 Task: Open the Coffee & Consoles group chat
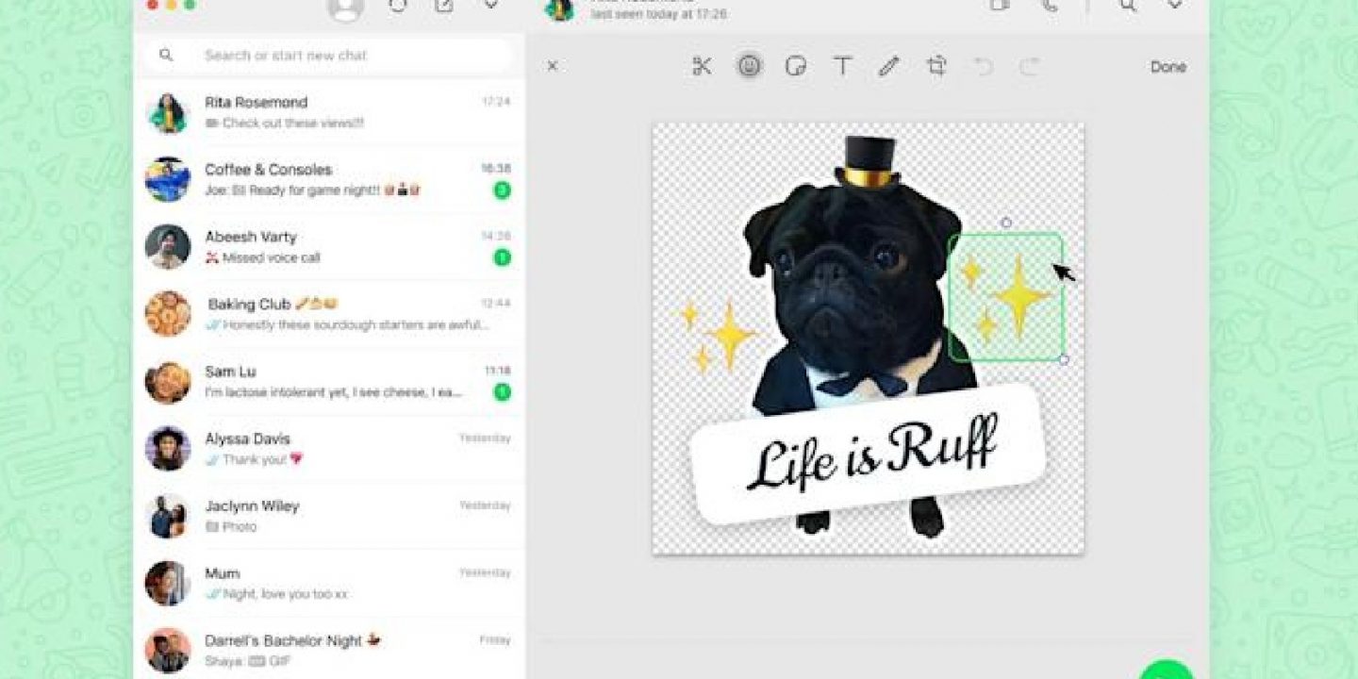click(330, 179)
